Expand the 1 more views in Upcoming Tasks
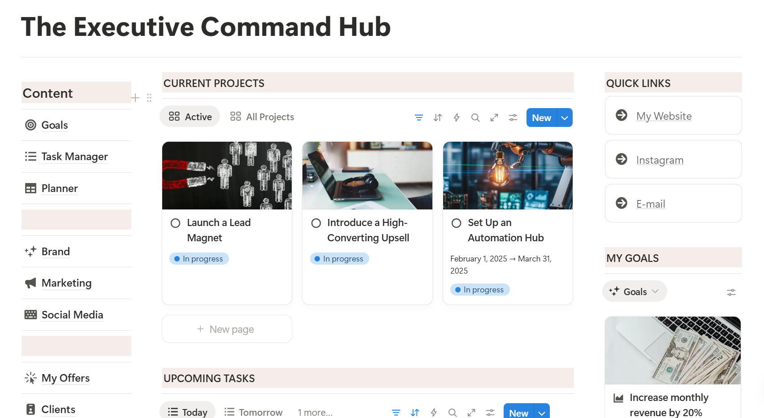764x418 pixels. tap(315, 412)
